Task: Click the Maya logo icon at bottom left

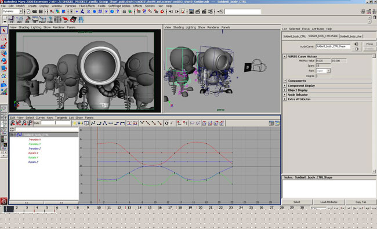Action: tap(3, 201)
